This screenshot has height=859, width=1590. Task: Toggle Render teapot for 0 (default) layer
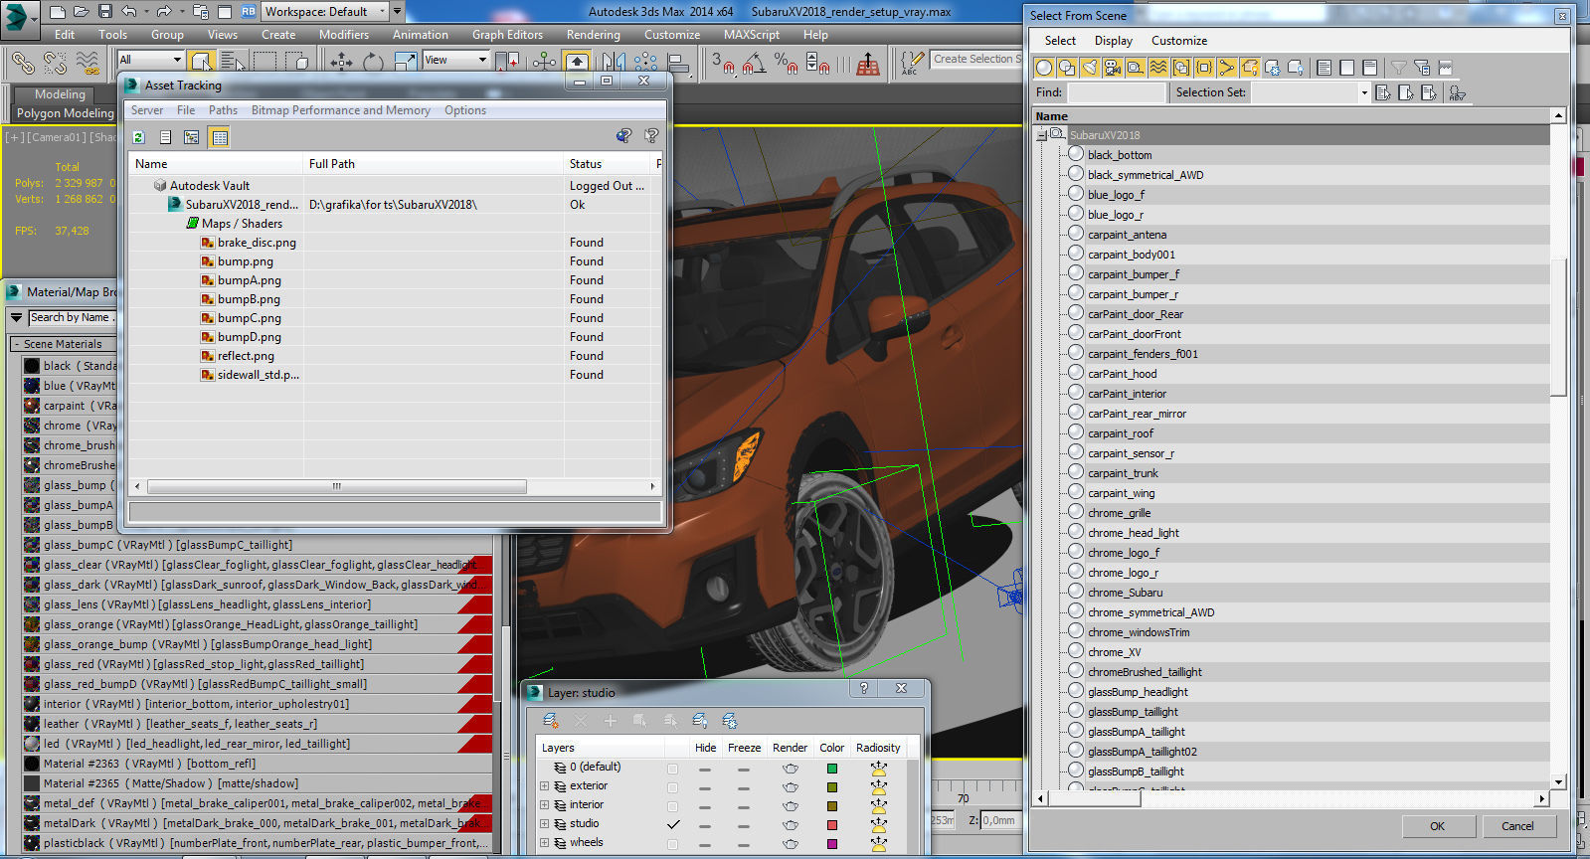791,768
